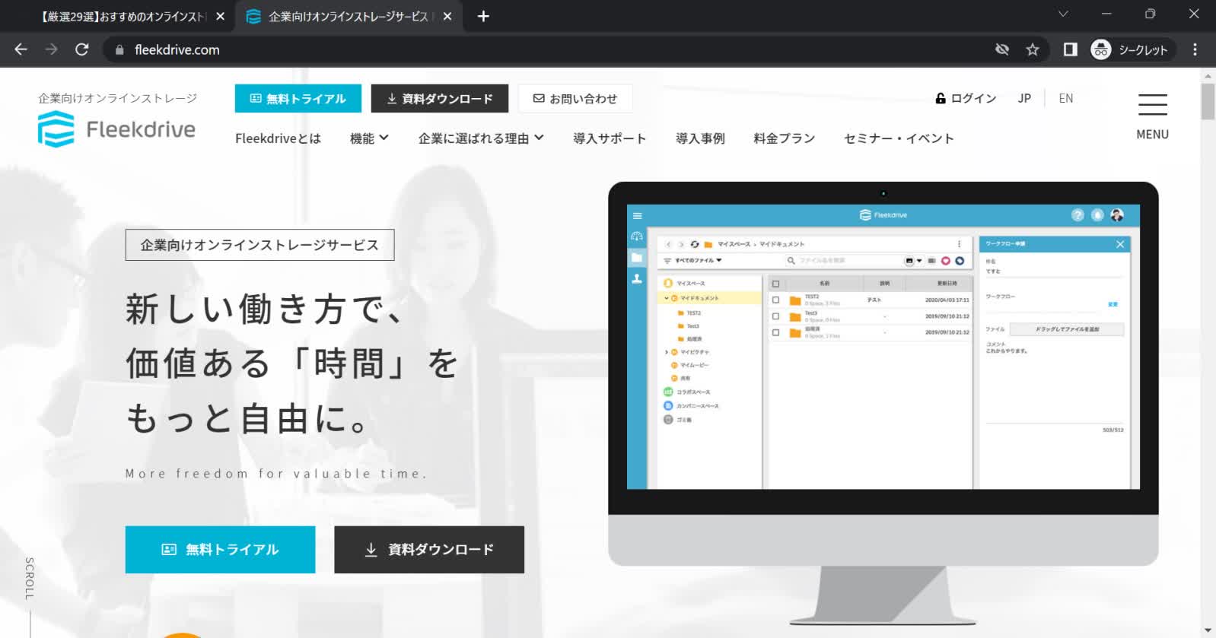Image resolution: width=1216 pixels, height=638 pixels.
Task: Go to the Fleekdriveとは nav item
Action: point(278,138)
